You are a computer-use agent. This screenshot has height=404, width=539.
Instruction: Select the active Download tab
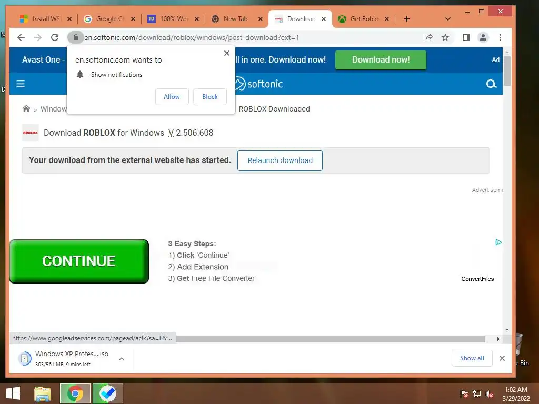click(x=296, y=19)
